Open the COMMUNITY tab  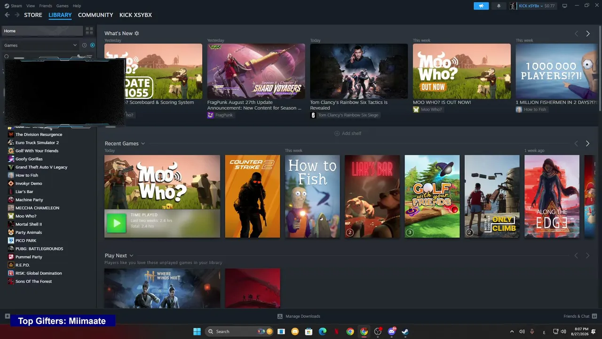(95, 15)
